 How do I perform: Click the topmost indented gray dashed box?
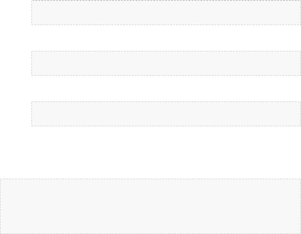(166, 13)
